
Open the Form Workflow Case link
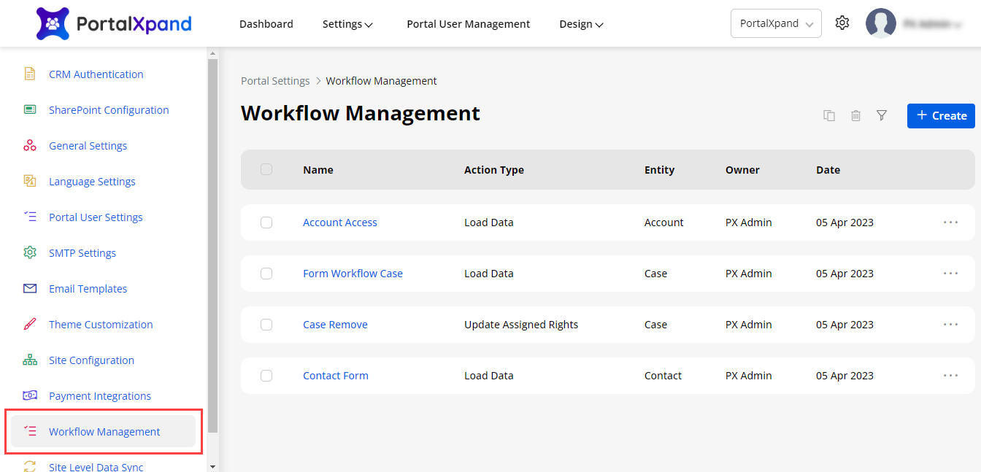353,274
